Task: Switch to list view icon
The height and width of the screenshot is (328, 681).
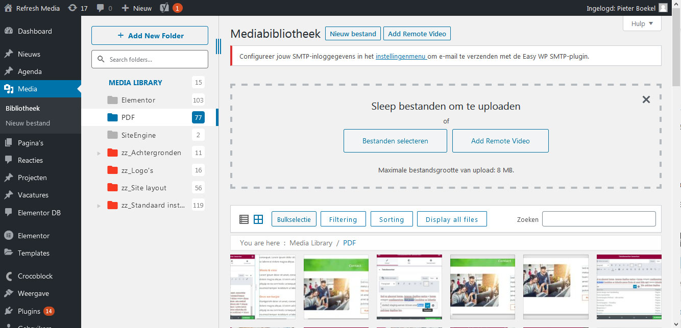Action: (x=244, y=219)
